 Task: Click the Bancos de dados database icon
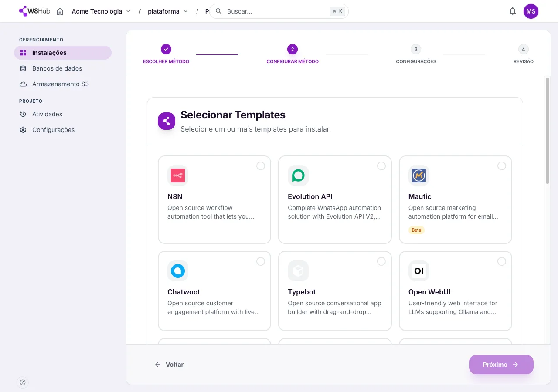tap(23, 68)
